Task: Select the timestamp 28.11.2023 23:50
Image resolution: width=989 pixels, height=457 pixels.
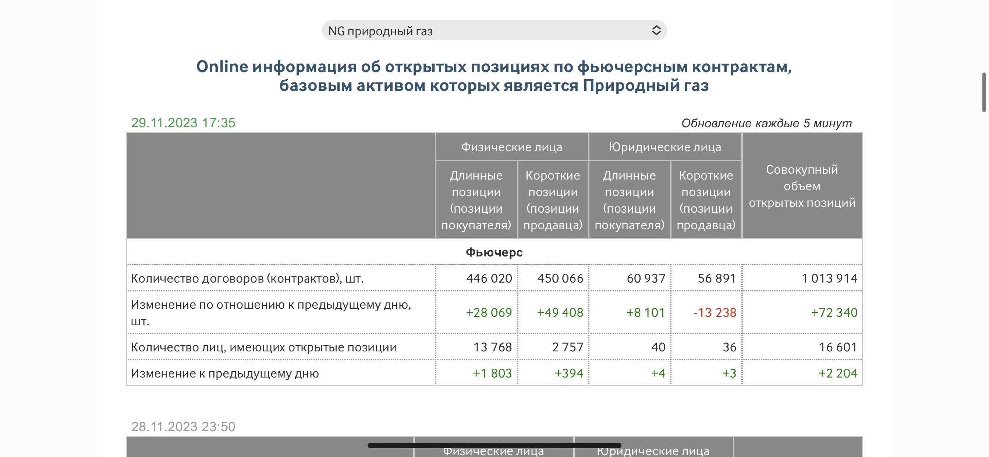Action: pyautogui.click(x=183, y=427)
